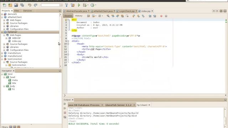228x128 pixels.
Task: Toggle Rectangular Selection in editor toolbar
Action: pos(127,16)
